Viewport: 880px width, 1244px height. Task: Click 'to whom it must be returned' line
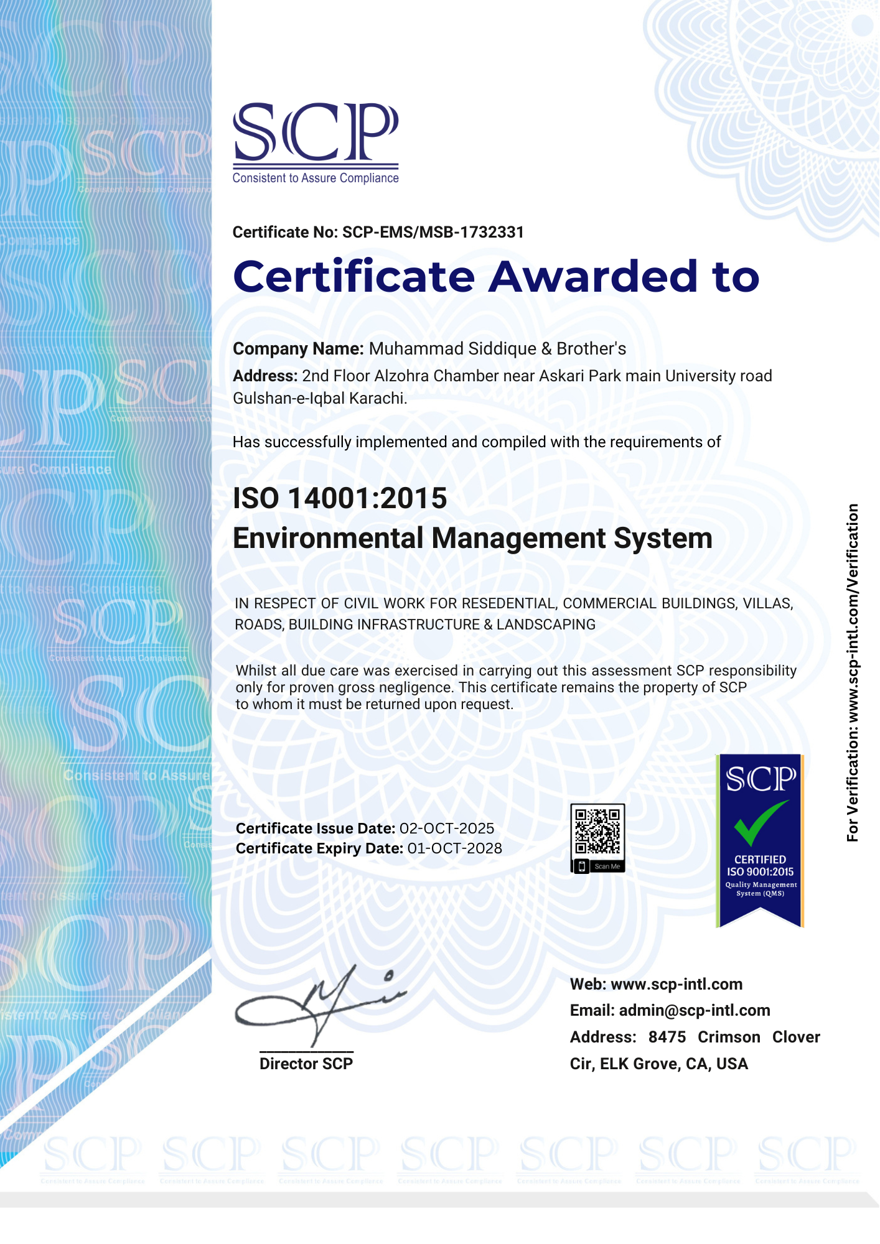click(375, 704)
